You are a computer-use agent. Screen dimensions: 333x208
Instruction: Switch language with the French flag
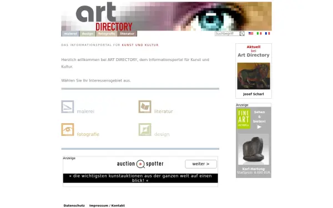pyautogui.click(x=268, y=33)
